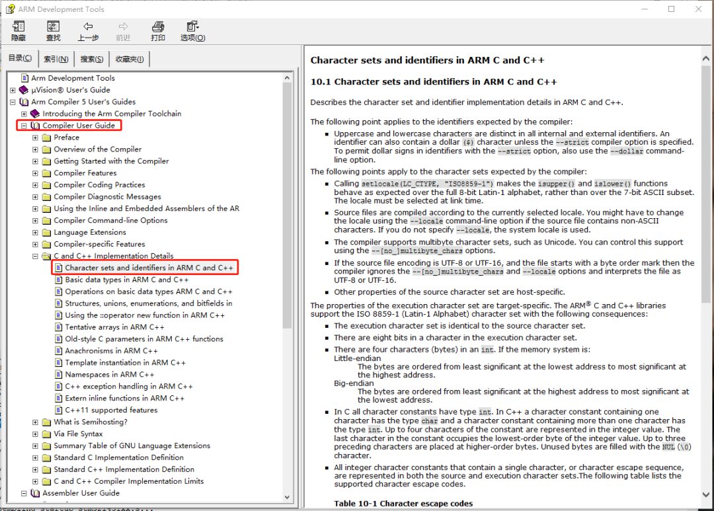The image size is (714, 511).
Task: Collapse C and C++ Implementation Details node
Action: coord(35,256)
